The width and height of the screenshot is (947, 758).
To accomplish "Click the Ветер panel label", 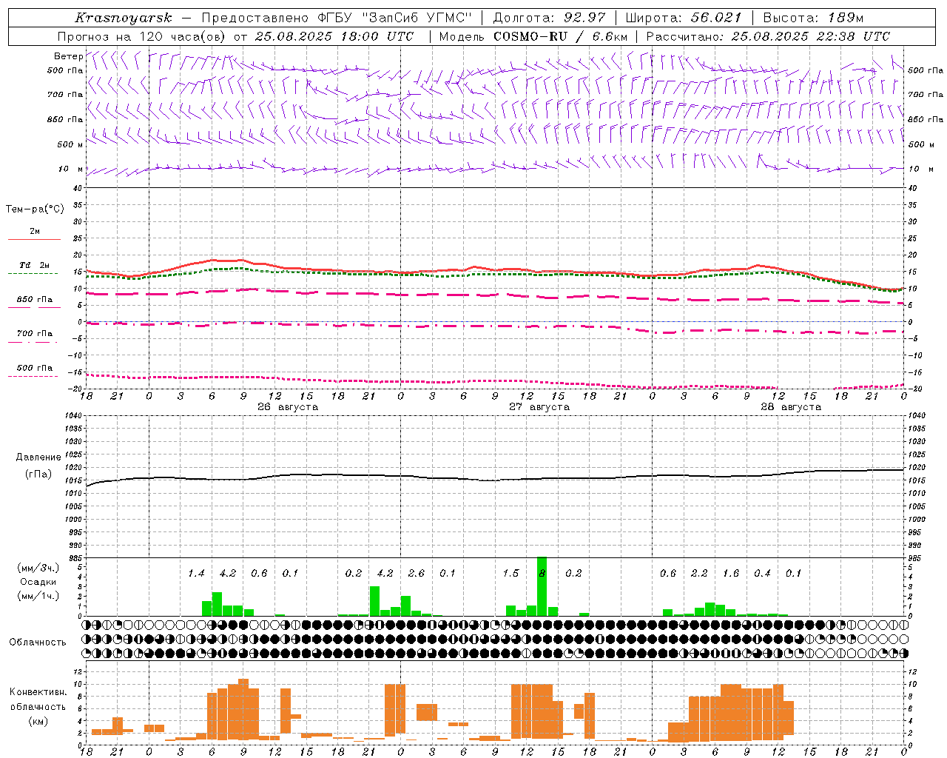I will [x=68, y=56].
